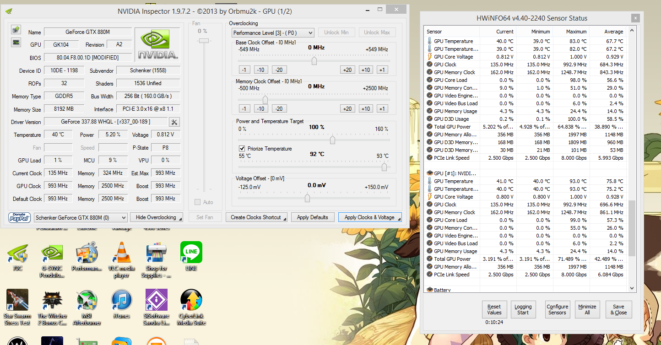Viewport: 661px width, 345px height.
Task: Click the sensor list scroll-down arrow
Action: [x=632, y=288]
